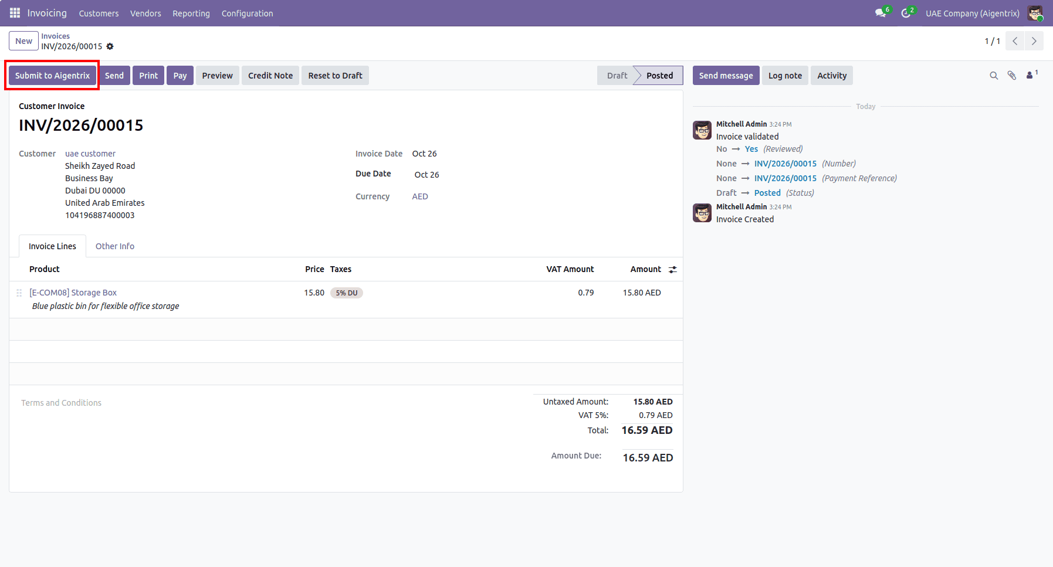Open INV/2026/00015 link next to (Payment Reference)

tap(785, 178)
